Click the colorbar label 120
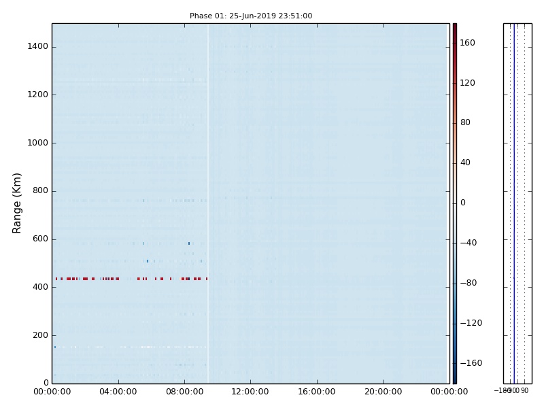 tap(467, 82)
